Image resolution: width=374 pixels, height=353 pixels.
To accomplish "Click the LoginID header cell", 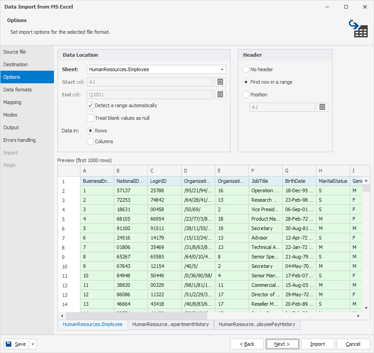I will (165, 181).
